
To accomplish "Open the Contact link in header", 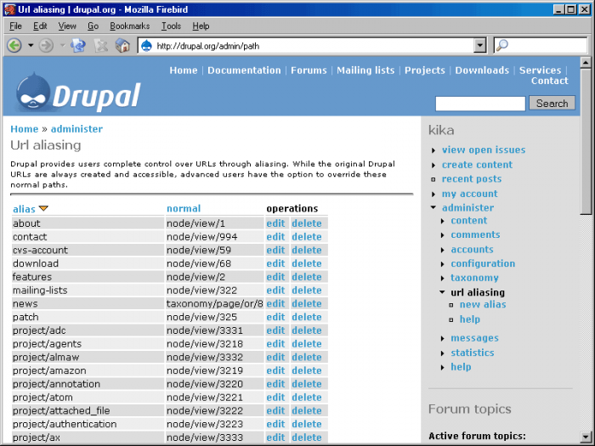I will (549, 81).
